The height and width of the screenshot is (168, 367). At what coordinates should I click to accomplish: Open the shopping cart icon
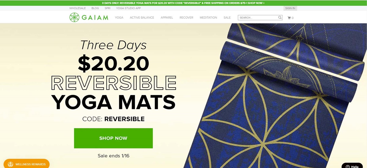pos(289,18)
